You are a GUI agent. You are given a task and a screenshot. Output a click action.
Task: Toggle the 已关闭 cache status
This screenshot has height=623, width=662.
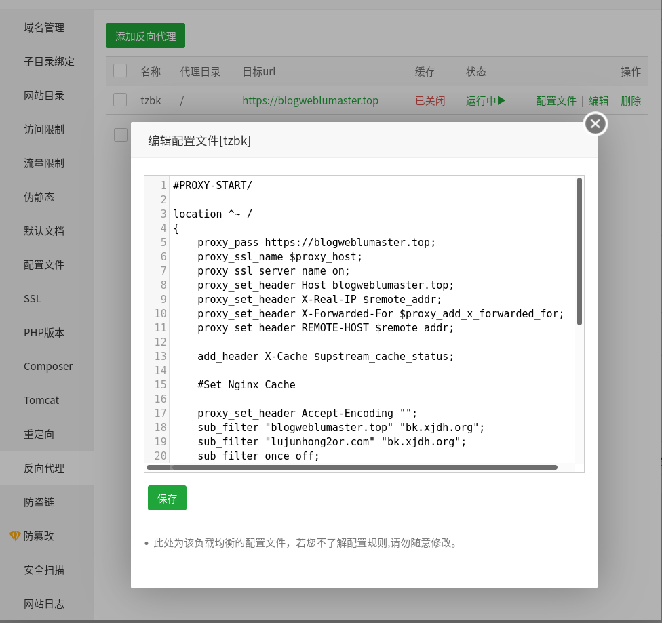[430, 100]
